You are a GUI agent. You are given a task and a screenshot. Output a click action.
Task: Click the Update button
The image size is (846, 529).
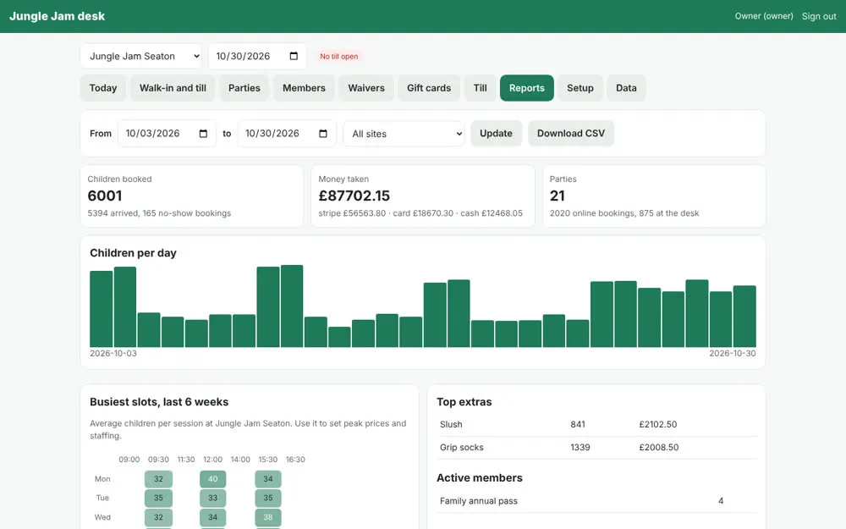[x=496, y=134]
